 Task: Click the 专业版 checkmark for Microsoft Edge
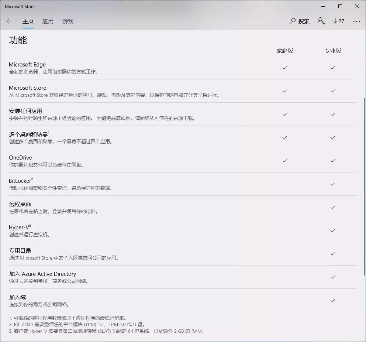[x=333, y=68]
